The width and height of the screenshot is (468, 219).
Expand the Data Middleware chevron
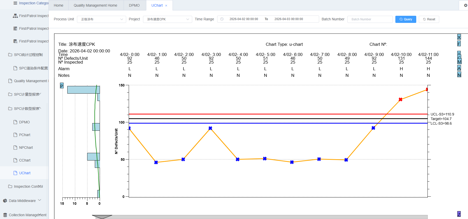point(40,200)
